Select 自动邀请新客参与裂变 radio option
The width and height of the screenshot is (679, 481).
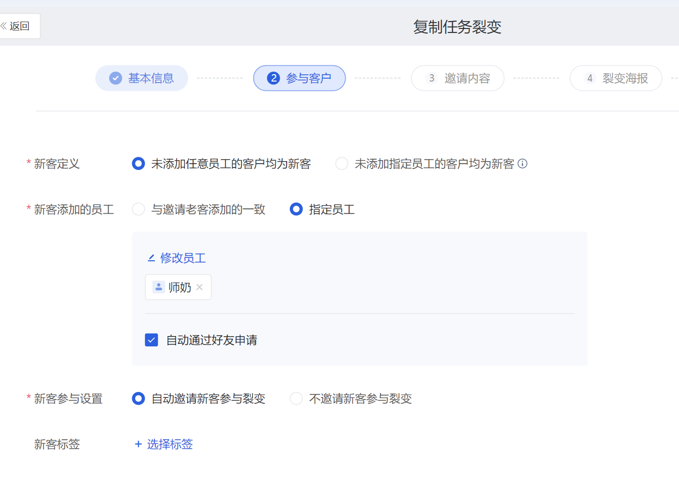139,398
